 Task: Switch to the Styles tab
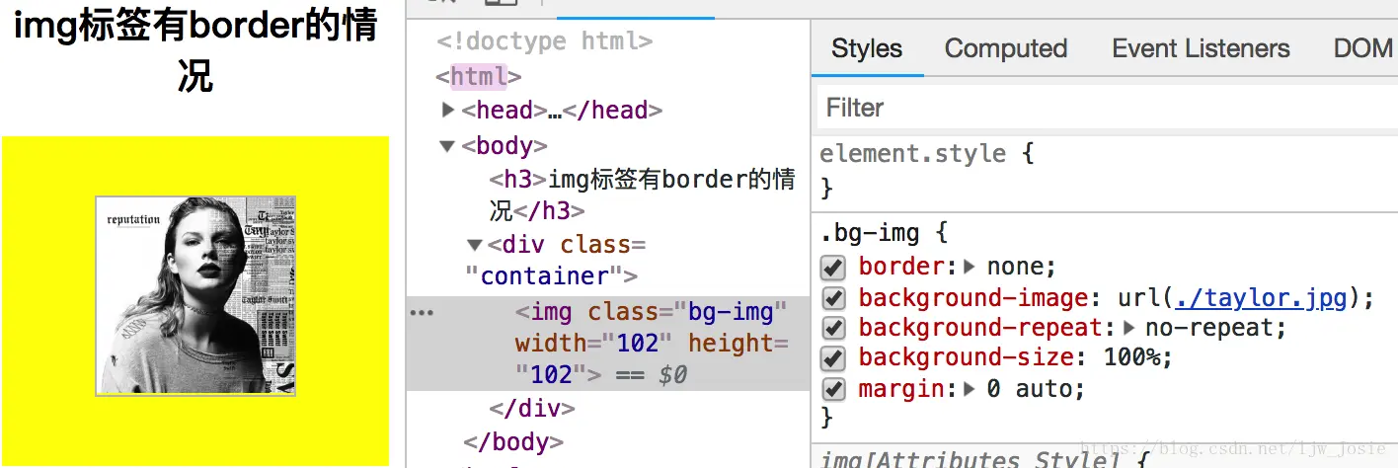[x=867, y=48]
